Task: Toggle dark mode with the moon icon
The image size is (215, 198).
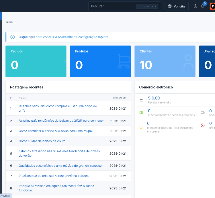Action: tap(196, 6)
